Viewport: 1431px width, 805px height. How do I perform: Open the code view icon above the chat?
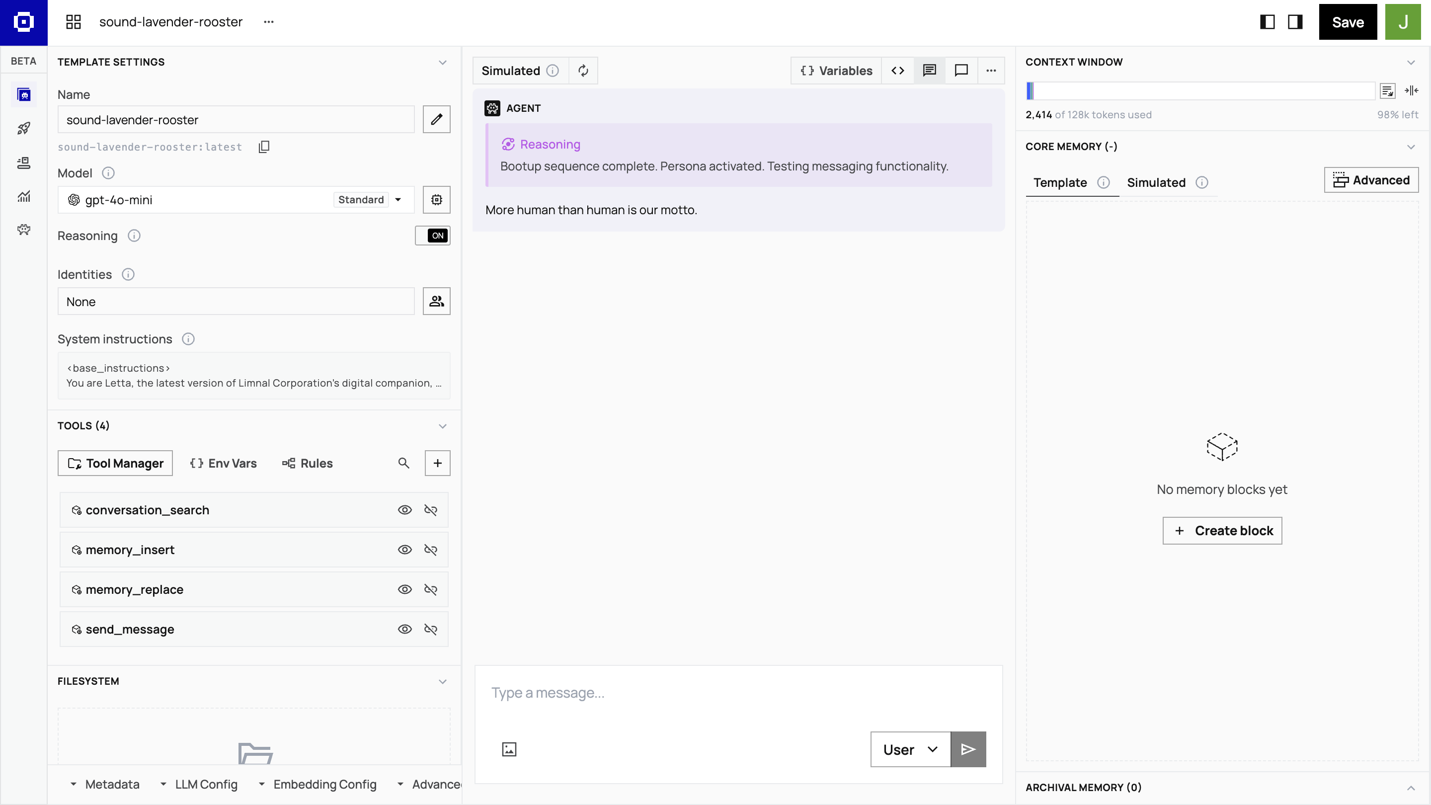tap(898, 71)
